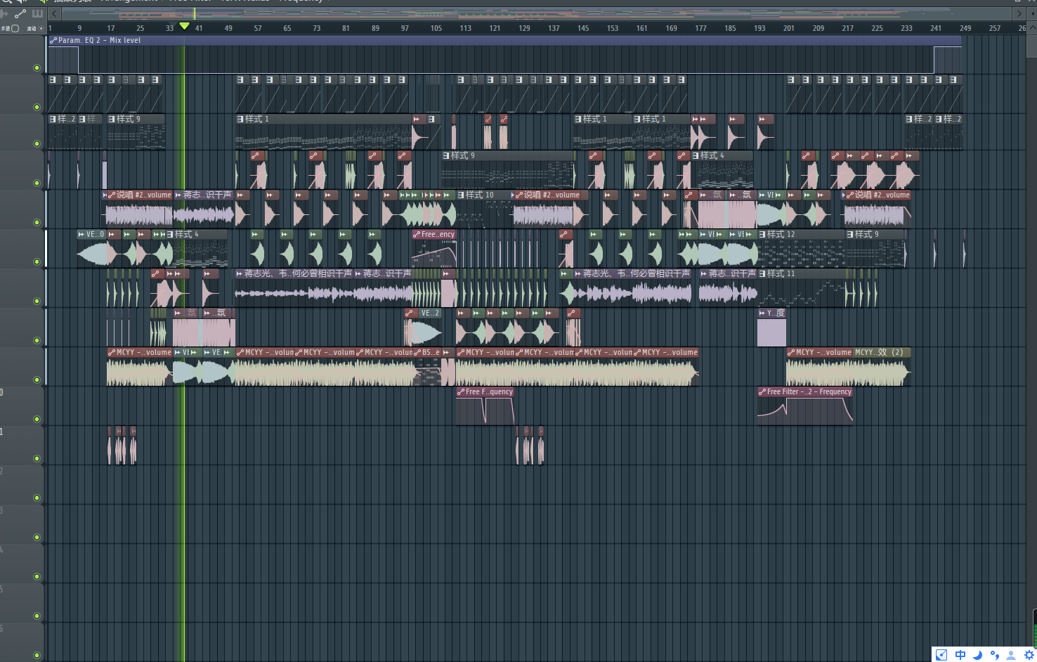Select the MCYY 效 (2) audio clip
This screenshot has width=1037, height=662.
[882, 353]
